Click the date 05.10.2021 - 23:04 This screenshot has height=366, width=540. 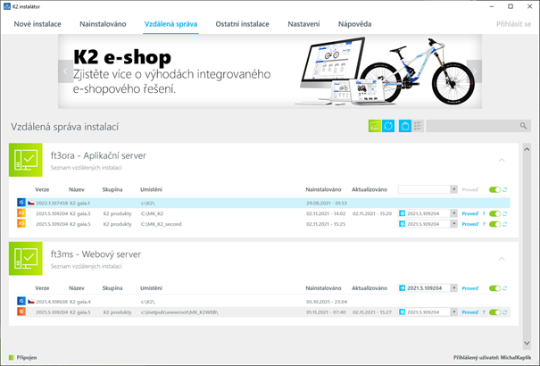click(327, 302)
